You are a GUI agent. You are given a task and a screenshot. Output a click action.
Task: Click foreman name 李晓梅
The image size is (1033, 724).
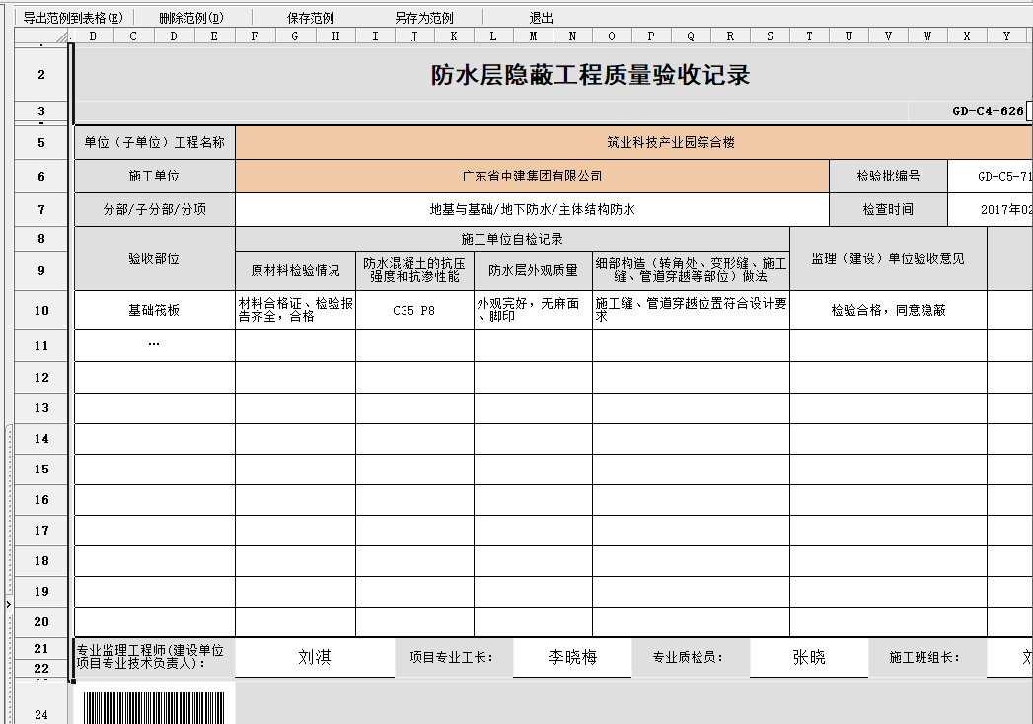coord(572,658)
